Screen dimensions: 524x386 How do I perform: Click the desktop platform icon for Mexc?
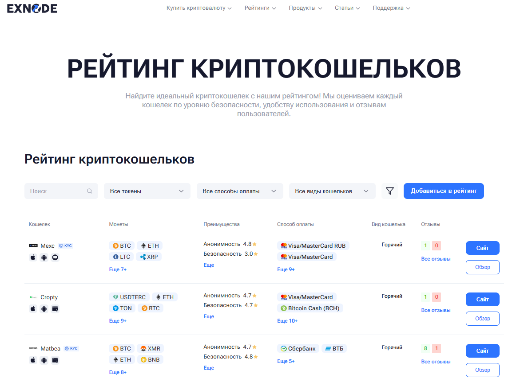point(55,257)
